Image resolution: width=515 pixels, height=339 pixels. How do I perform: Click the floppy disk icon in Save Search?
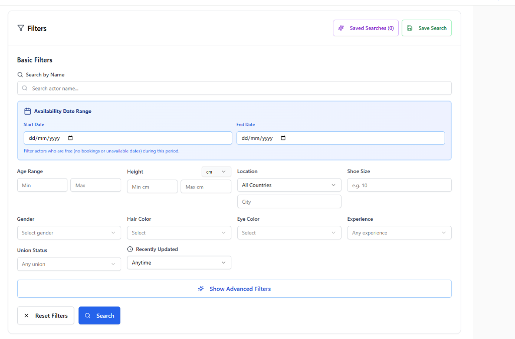(409, 28)
